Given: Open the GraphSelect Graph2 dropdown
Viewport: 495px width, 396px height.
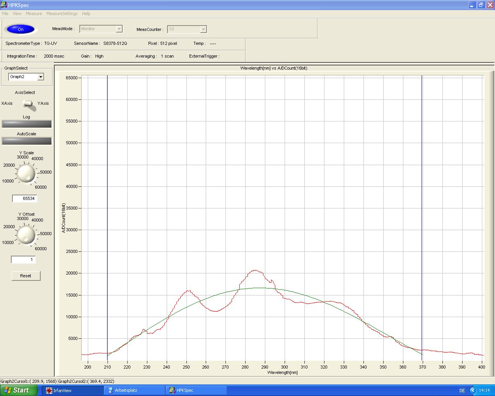Looking at the screenshot, I should 41,77.
